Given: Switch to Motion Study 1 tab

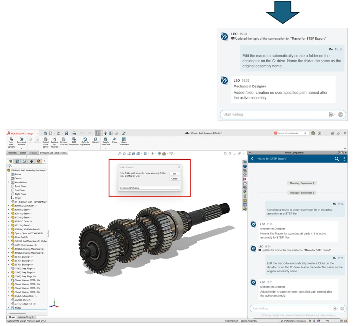Looking at the screenshot, I should (x=25, y=317).
